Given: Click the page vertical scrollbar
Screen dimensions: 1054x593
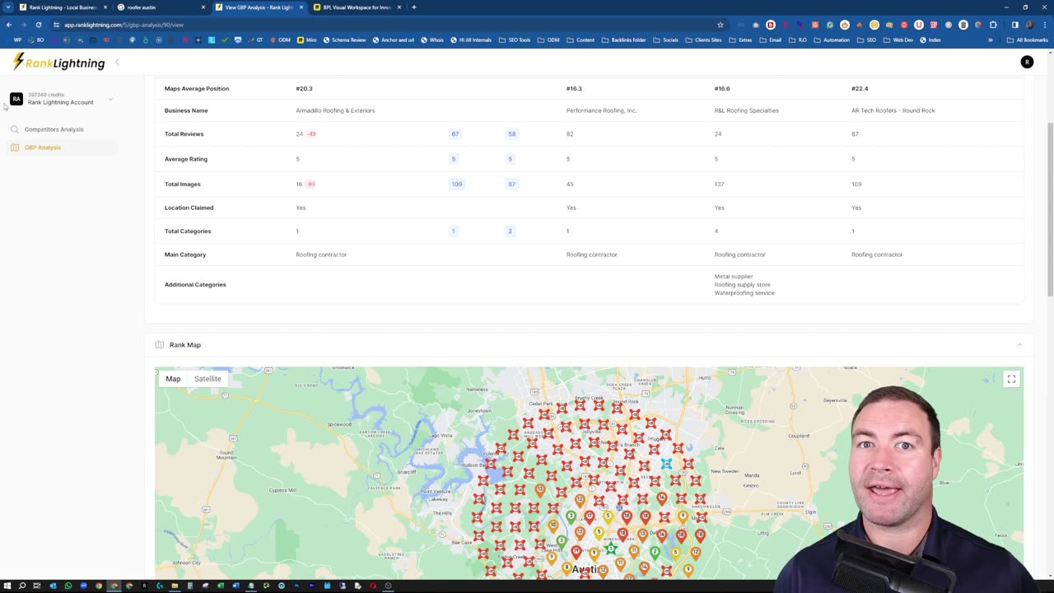Looking at the screenshot, I should click(1049, 210).
